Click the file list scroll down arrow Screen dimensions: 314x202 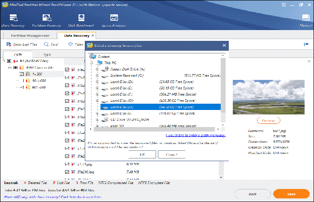(221, 177)
